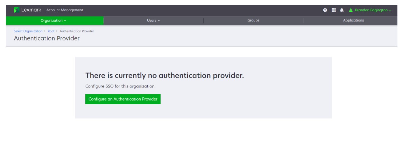Open the Organization dropdown menu
Screen dimensions: 403x156
click(x=52, y=20)
